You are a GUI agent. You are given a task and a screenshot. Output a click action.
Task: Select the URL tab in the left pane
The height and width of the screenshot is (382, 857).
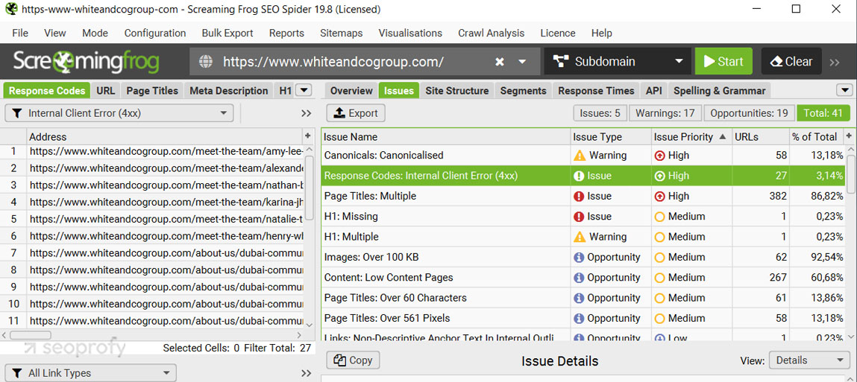[x=105, y=91]
